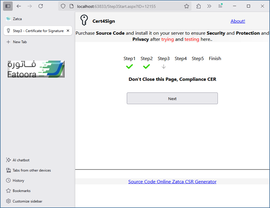Open the Bookmarks sidebar panel

point(21,191)
